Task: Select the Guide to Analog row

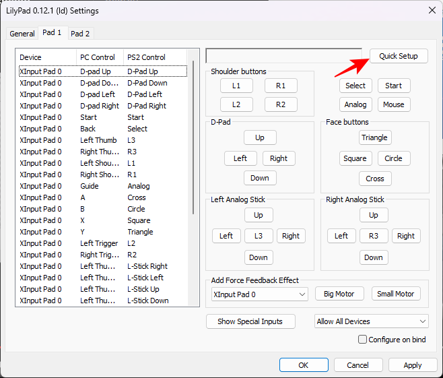Action: tap(103, 186)
